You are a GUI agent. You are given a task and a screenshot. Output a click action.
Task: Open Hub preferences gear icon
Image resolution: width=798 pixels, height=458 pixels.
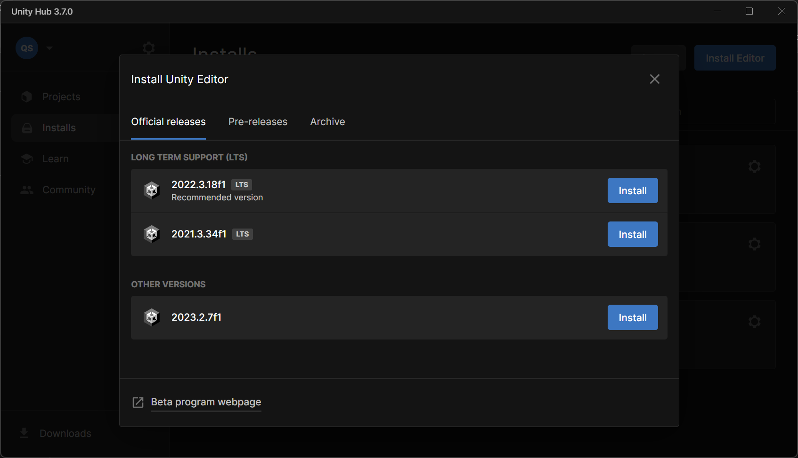149,48
